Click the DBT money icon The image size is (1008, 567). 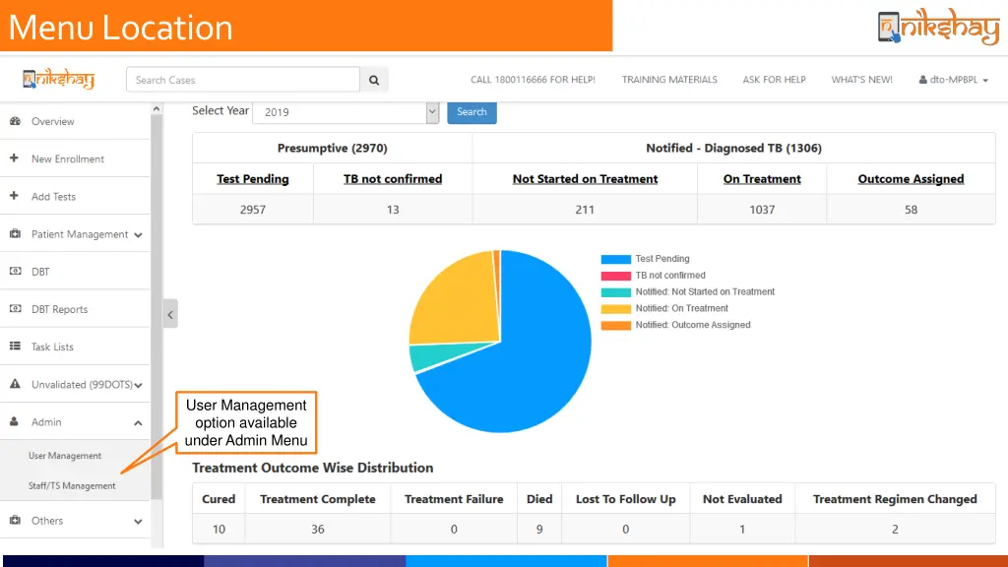[16, 272]
